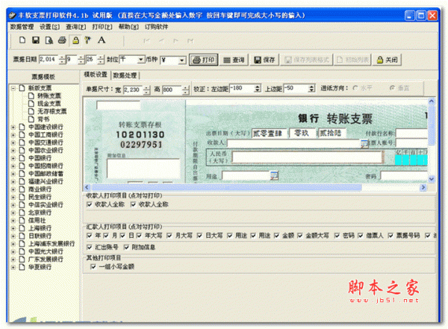Toggle 月大写 print checkbox

[x=169, y=236]
